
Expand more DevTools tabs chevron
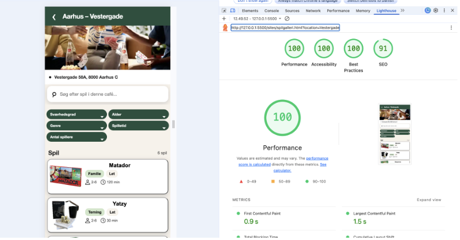pyautogui.click(x=402, y=10)
